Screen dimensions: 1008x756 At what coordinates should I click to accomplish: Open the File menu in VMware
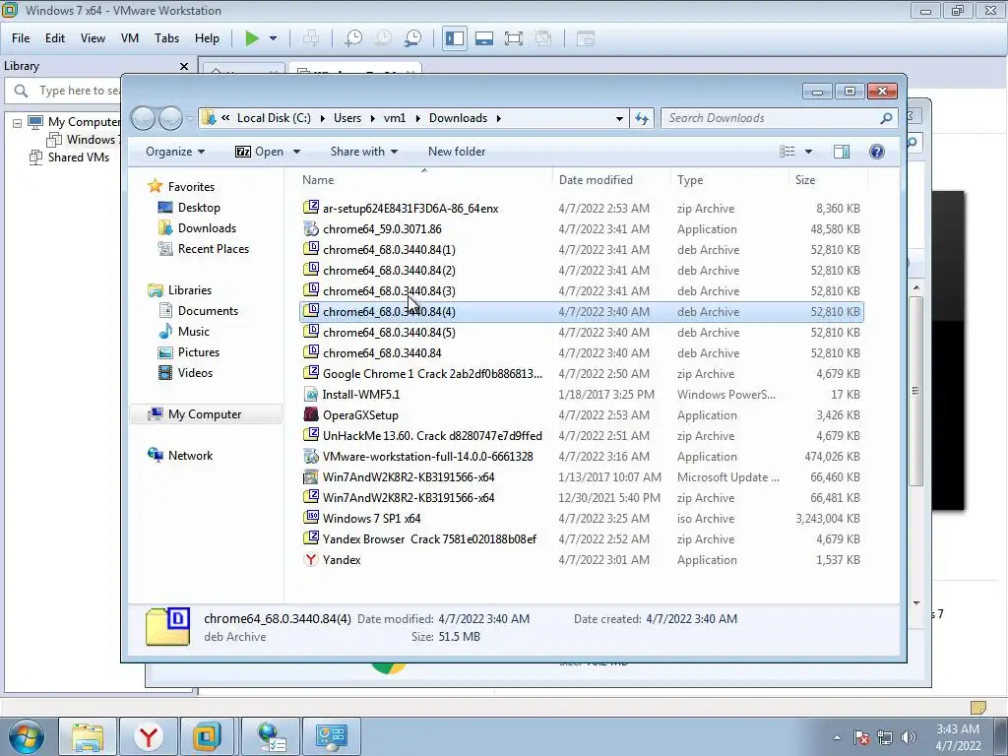pyautogui.click(x=21, y=38)
